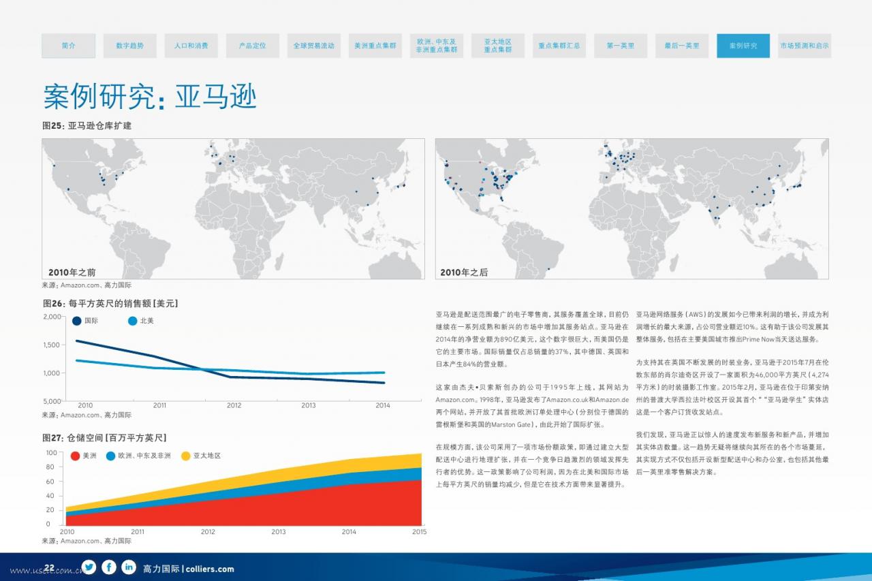
Task: Click the heading 案例研究: 亚马逊
Action: 150,97
